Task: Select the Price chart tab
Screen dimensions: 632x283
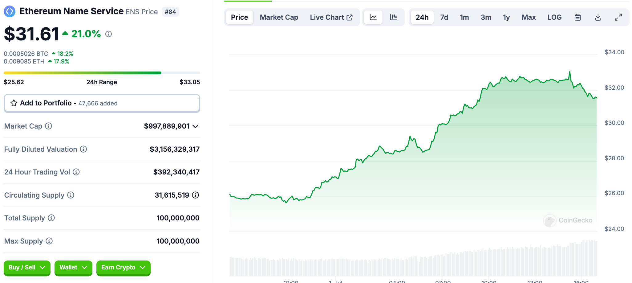Action: click(x=239, y=17)
